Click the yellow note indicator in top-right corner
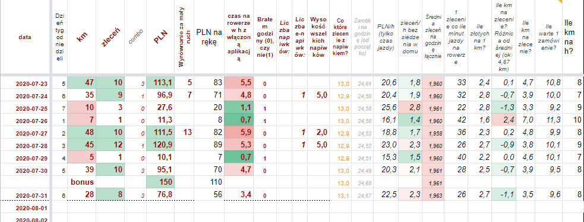Screen dimensions: 584x222 (582, 2)
